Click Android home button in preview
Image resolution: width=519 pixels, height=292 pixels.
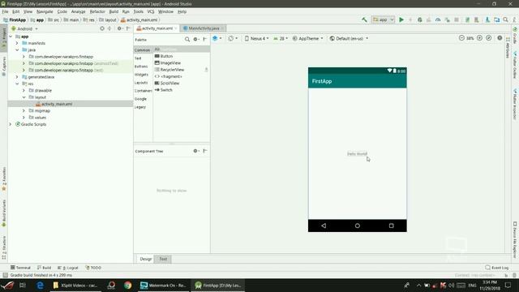[358, 225]
